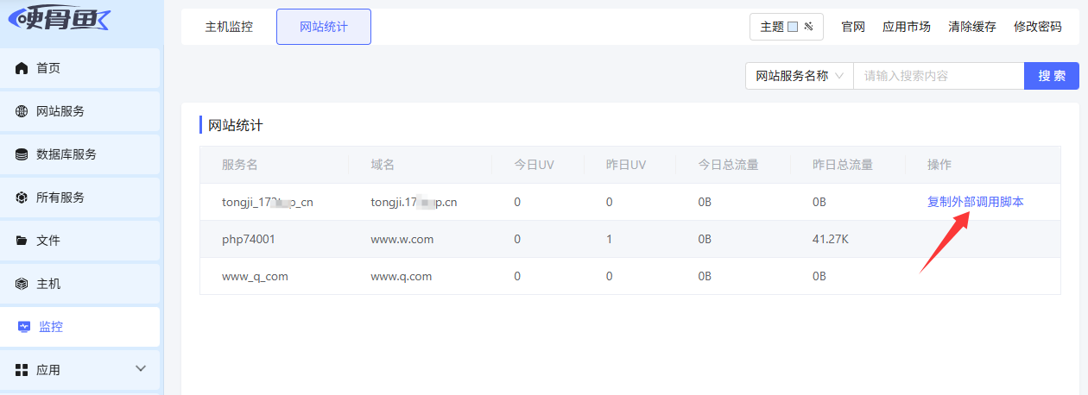
Task: Click the 应用 grid icon
Action: pyautogui.click(x=22, y=370)
